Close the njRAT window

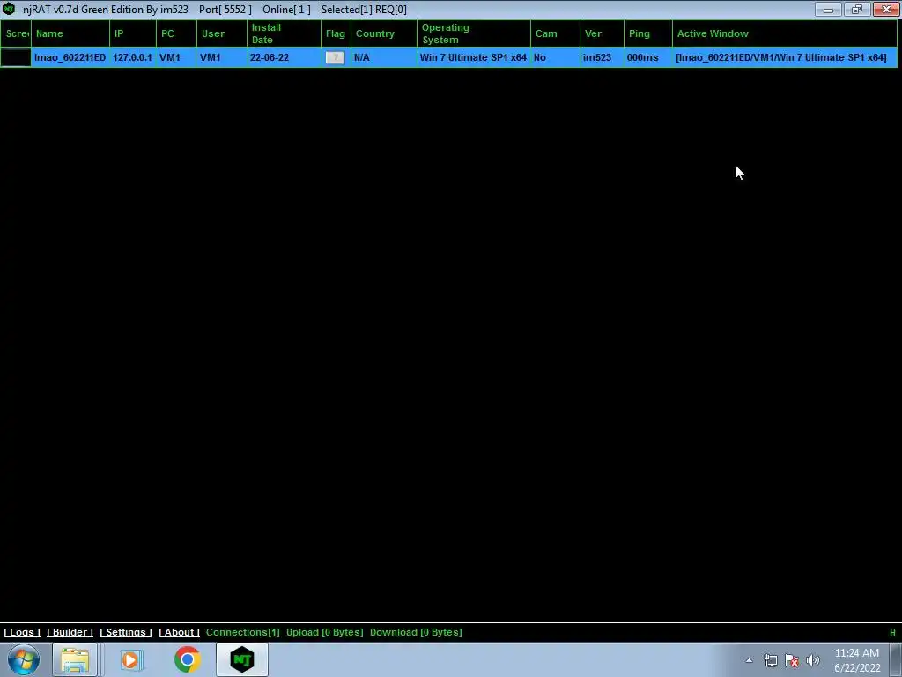pyautogui.click(x=886, y=9)
